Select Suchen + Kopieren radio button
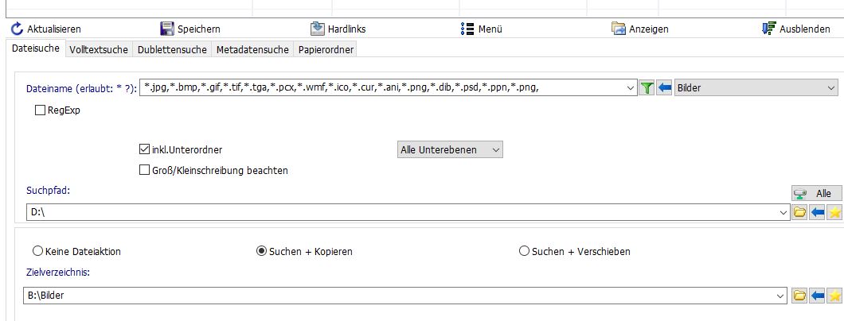The image size is (844, 321). tap(262, 251)
